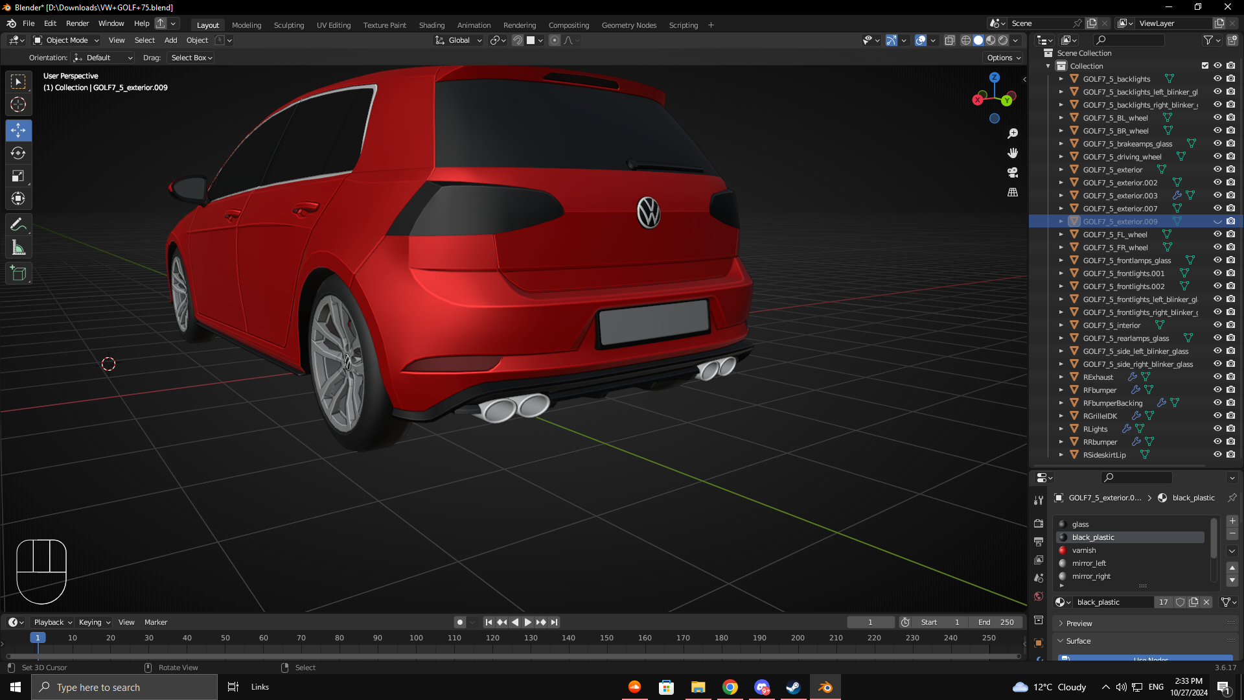The image size is (1244, 700).
Task: Switch to the Shading workspace tab
Action: (432, 25)
